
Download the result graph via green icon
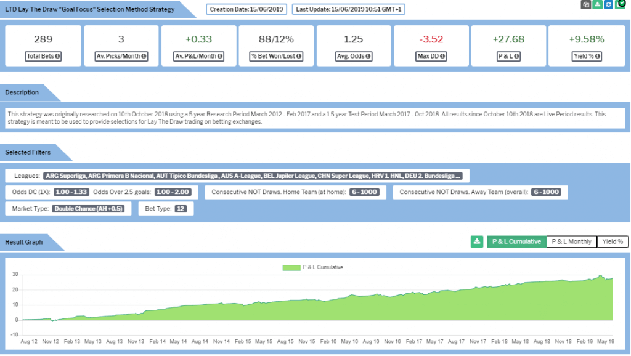tap(477, 241)
